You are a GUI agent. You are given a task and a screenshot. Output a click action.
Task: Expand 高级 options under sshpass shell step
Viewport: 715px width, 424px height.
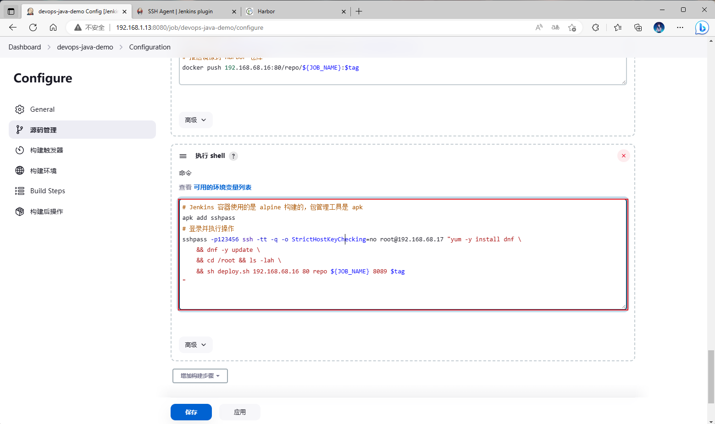tap(195, 345)
